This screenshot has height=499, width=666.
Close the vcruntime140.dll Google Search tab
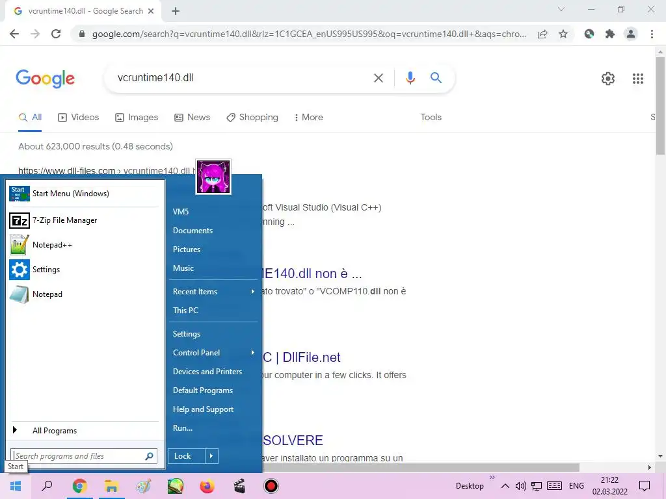coord(151,11)
